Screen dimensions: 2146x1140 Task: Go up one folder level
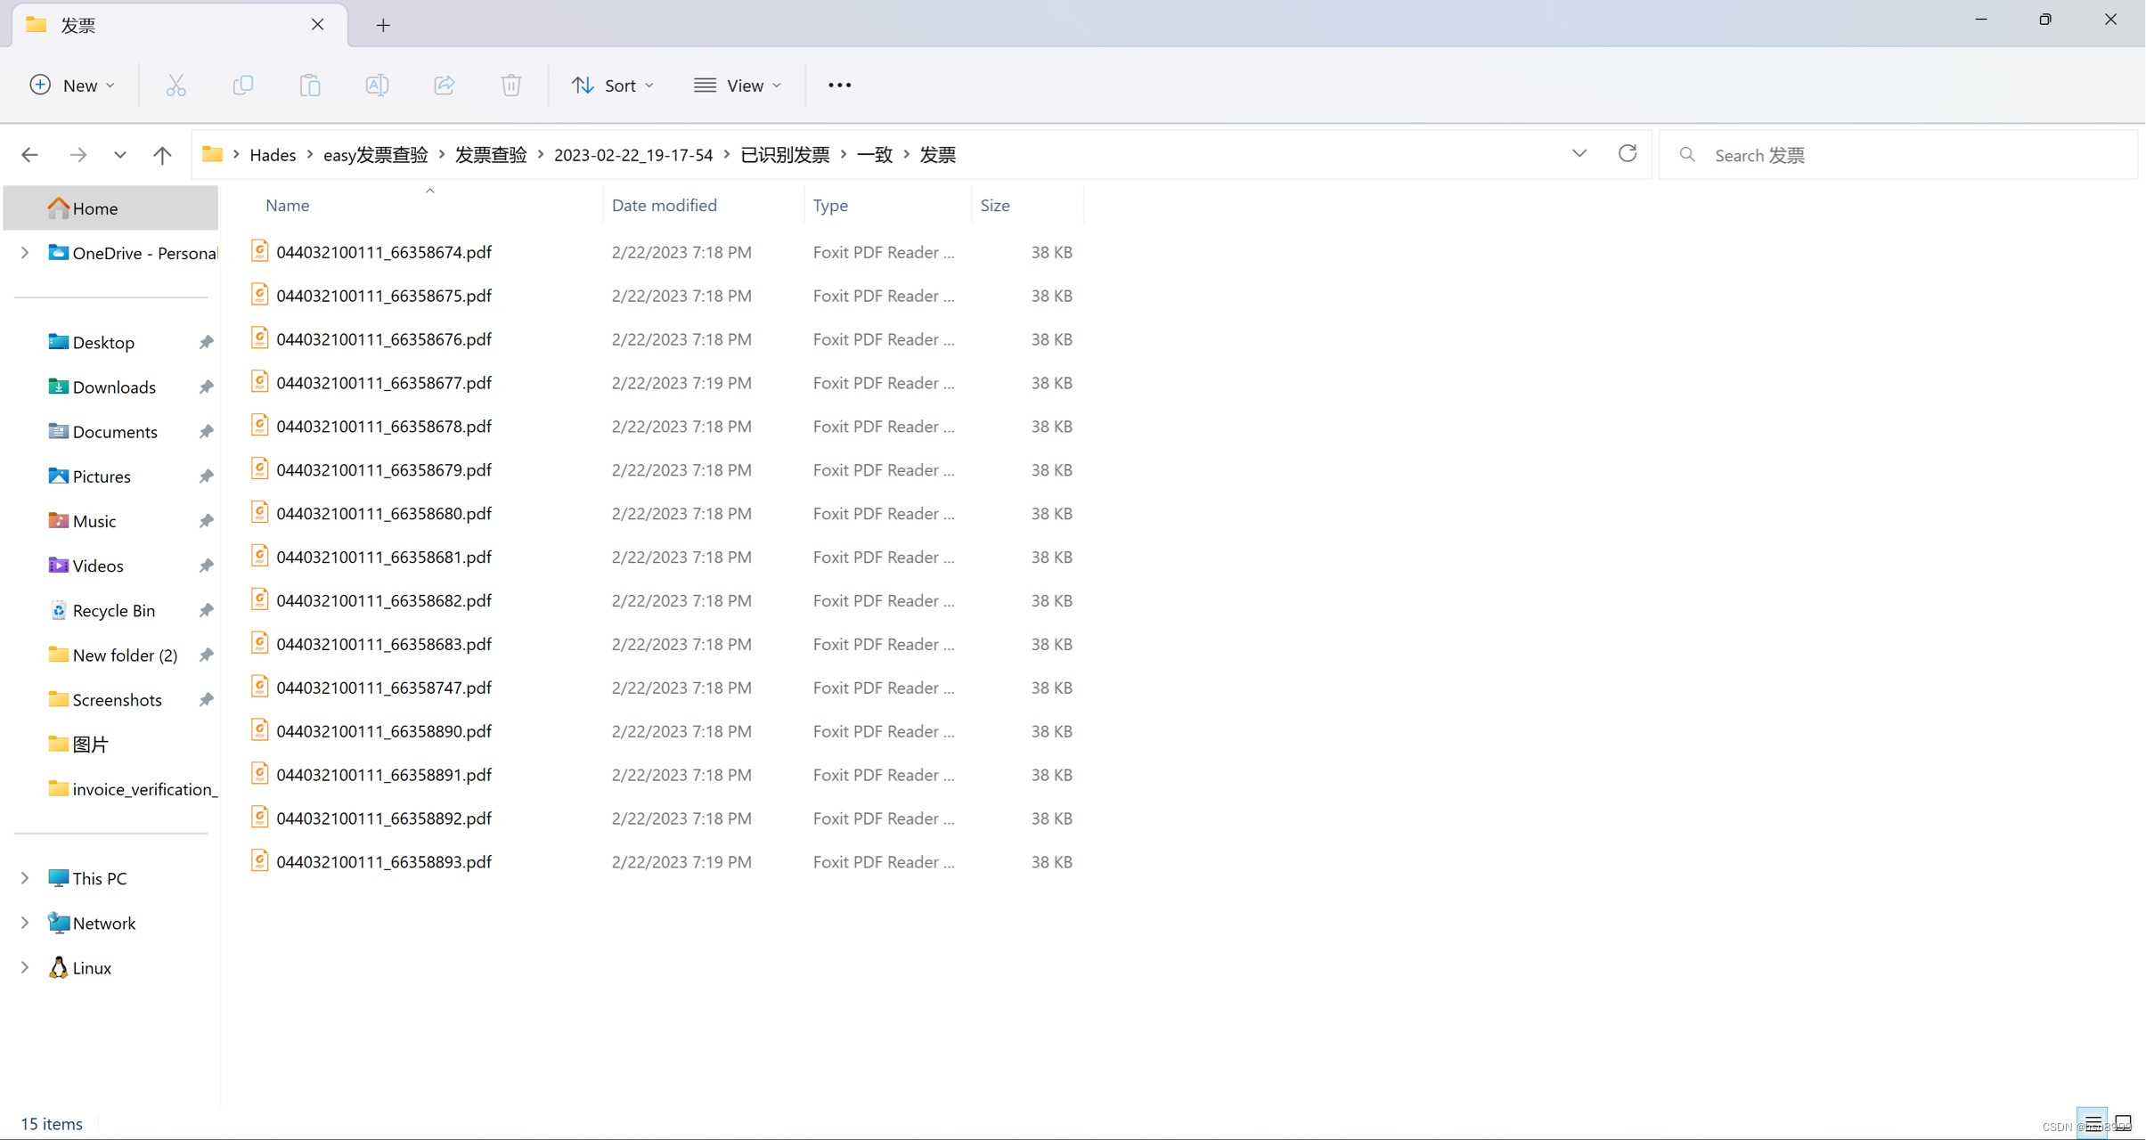pyautogui.click(x=162, y=155)
